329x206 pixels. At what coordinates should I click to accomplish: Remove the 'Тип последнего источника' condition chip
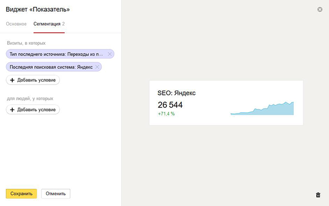pos(109,54)
